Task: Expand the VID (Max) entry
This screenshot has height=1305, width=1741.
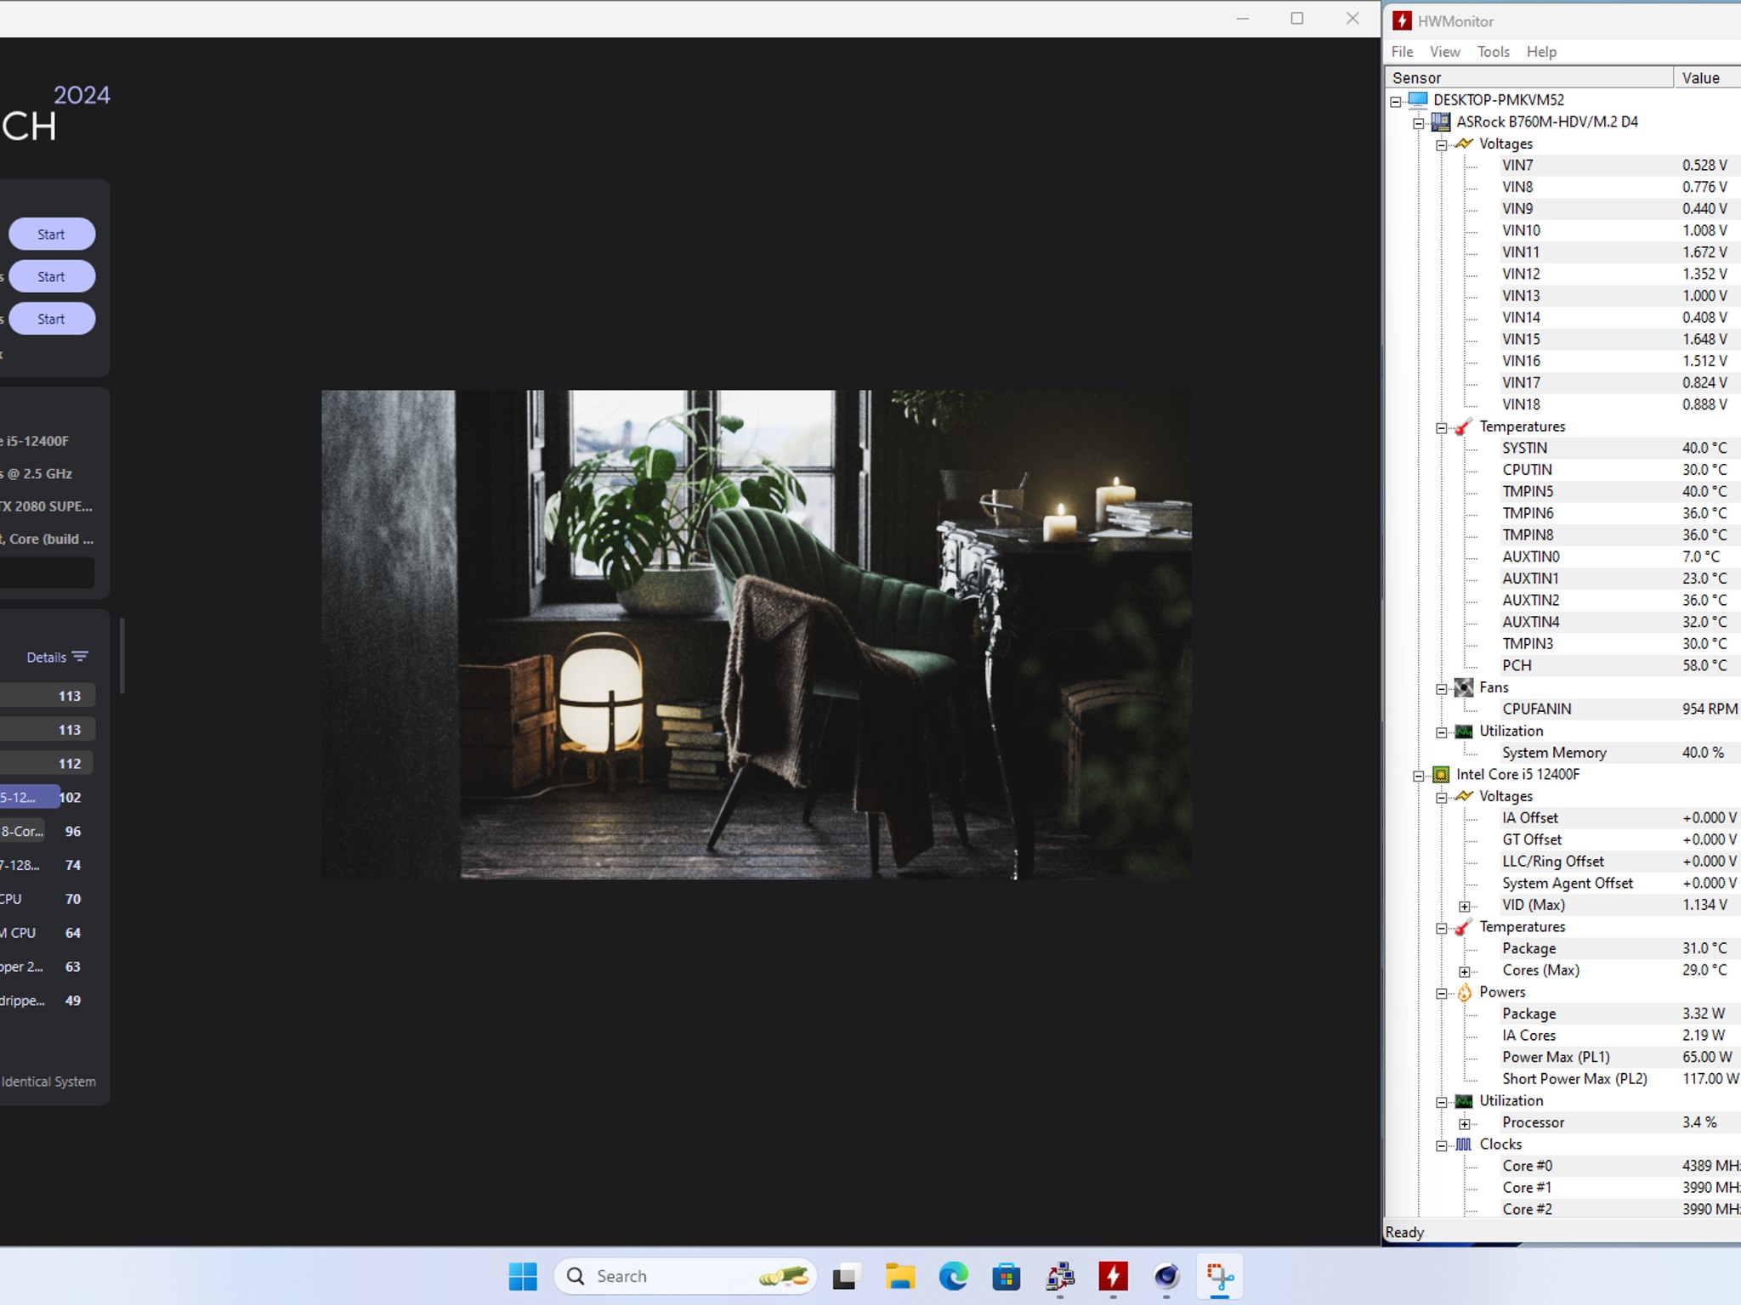Action: (1465, 907)
